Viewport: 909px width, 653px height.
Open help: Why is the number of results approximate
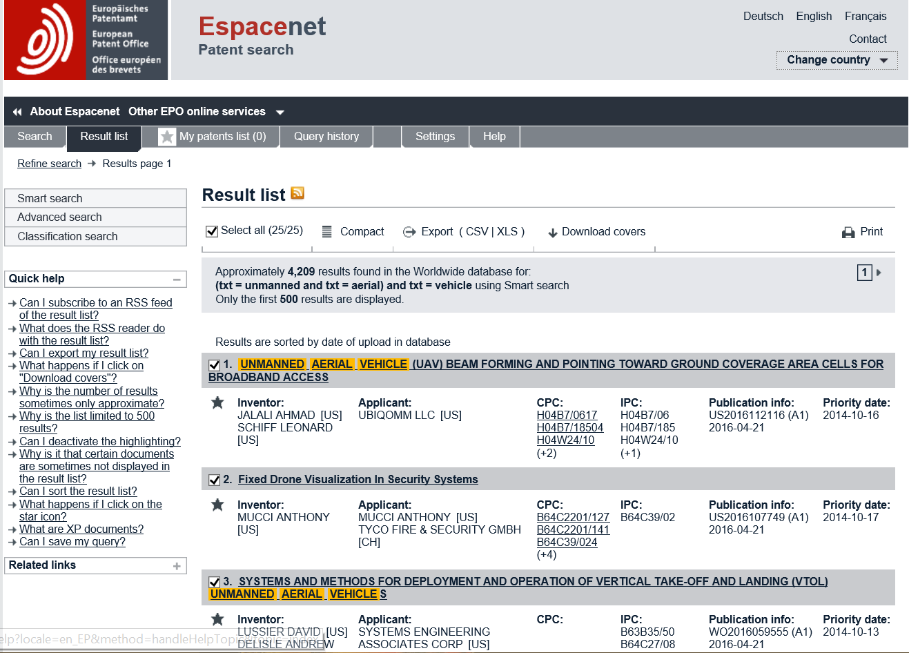tap(92, 398)
